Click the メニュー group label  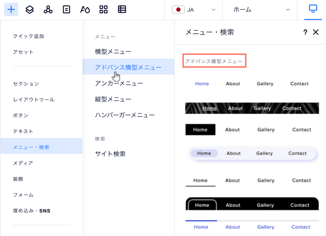(105, 37)
